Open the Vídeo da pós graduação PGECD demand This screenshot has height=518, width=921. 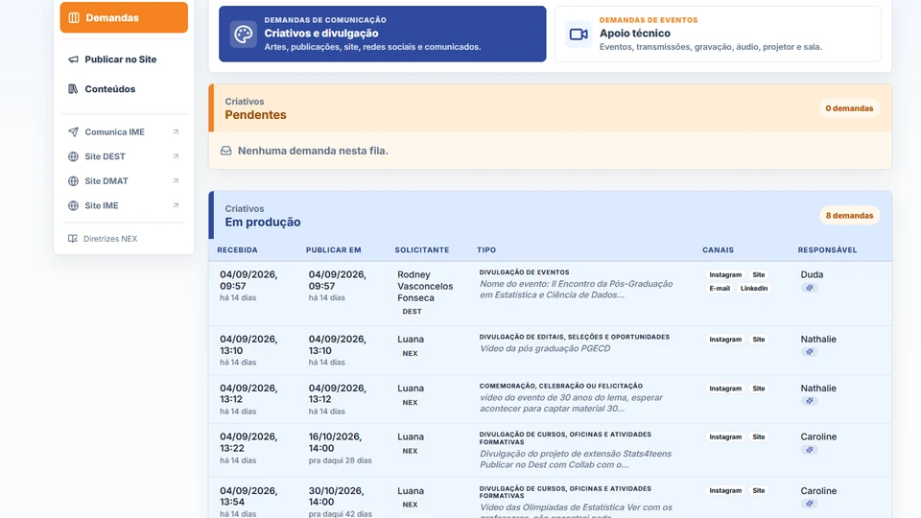tap(545, 349)
